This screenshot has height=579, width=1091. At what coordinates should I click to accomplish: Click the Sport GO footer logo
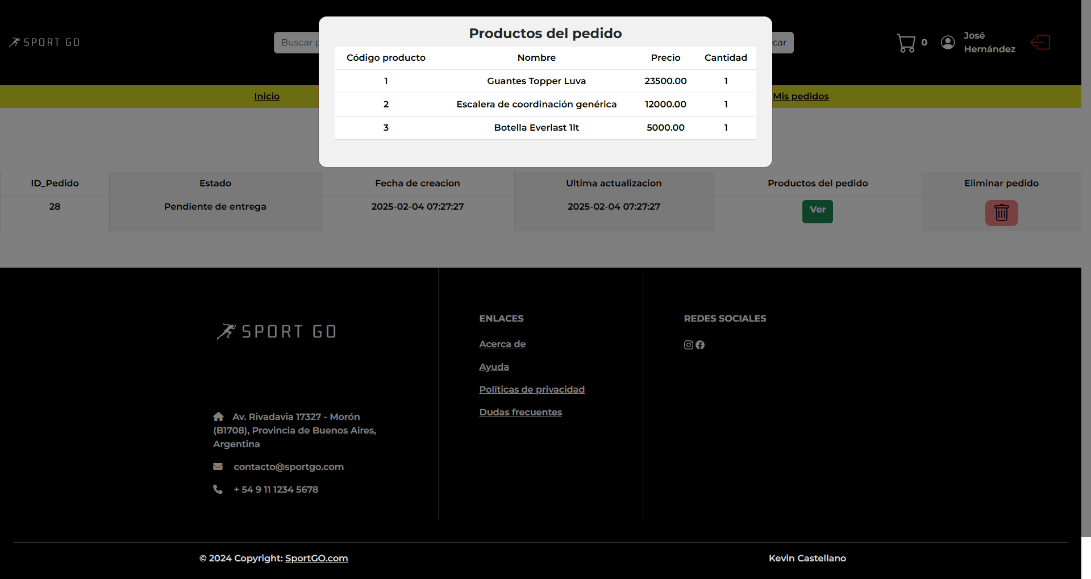click(277, 331)
